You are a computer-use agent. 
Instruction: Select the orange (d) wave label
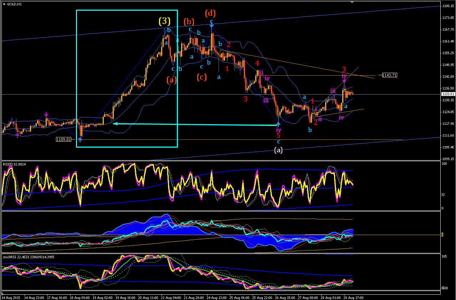(x=210, y=14)
